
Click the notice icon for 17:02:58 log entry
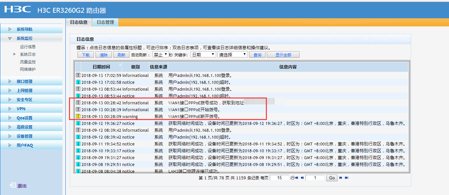tap(78, 82)
